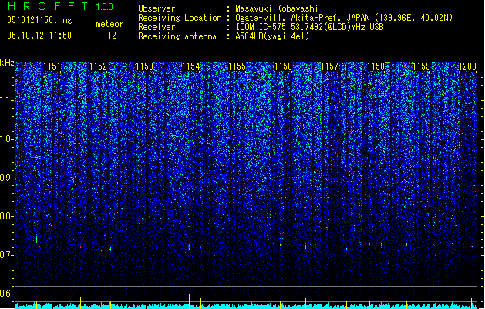Click the 1159 time marker
485x309 pixels.
pyautogui.click(x=422, y=66)
